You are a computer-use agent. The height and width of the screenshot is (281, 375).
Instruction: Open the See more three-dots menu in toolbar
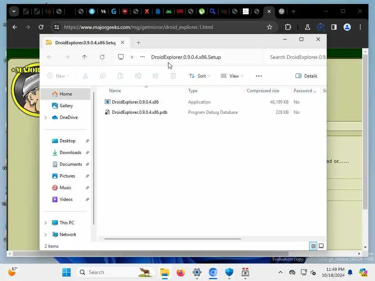click(259, 76)
